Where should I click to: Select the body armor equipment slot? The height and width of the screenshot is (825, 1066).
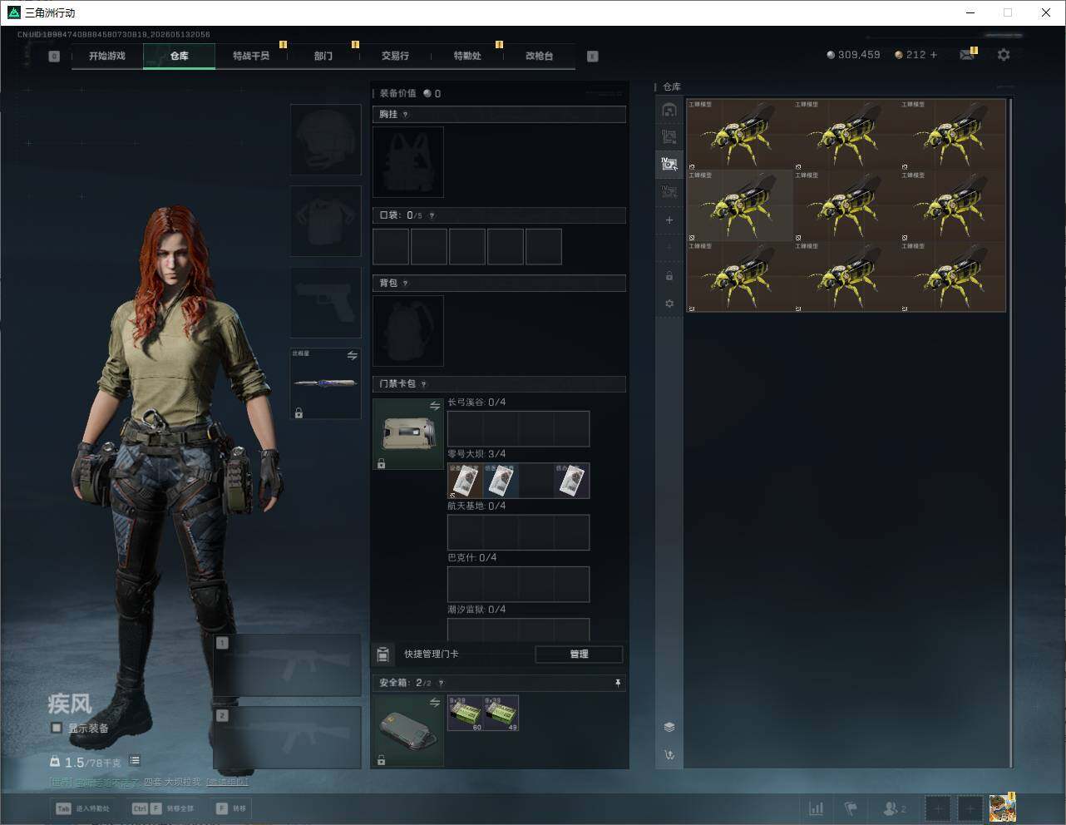(x=325, y=220)
